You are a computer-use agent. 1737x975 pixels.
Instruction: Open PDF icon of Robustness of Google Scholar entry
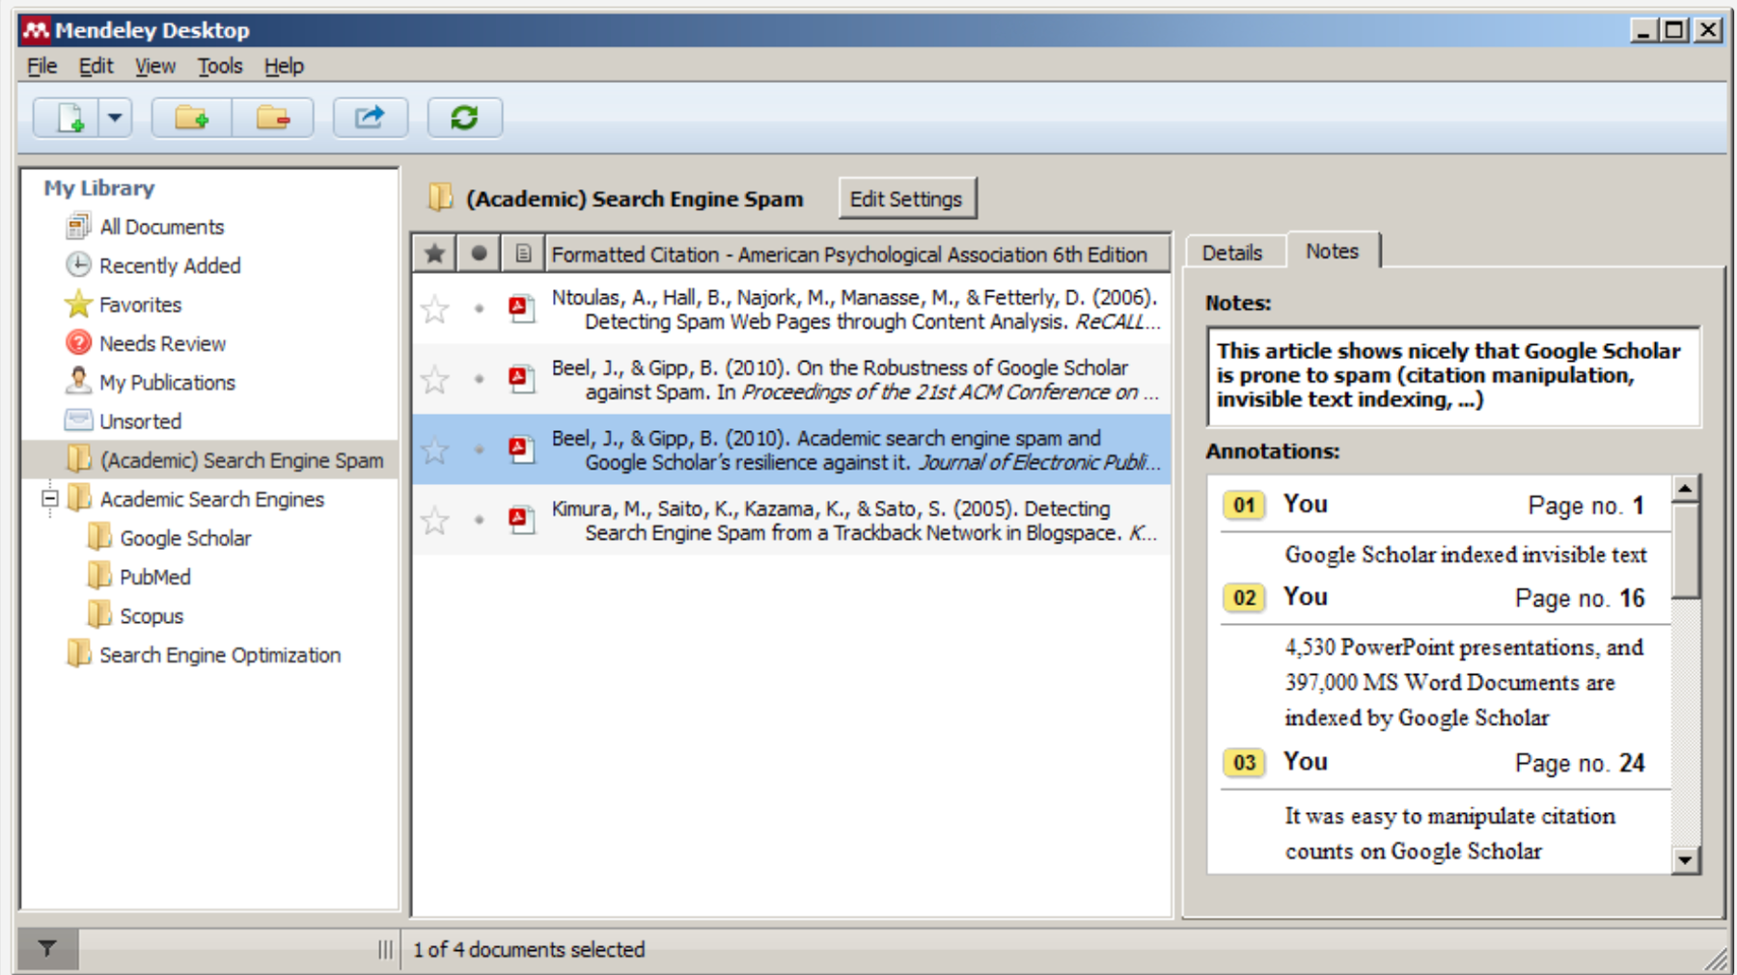[x=522, y=379]
